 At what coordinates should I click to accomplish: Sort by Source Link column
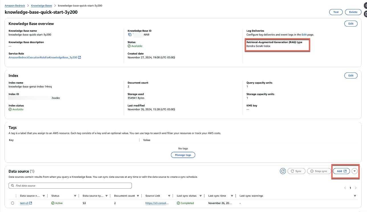169,196
